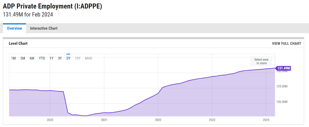This screenshot has width=309, height=127.
Task: Choose the 10Y time range
Action: tap(78, 58)
